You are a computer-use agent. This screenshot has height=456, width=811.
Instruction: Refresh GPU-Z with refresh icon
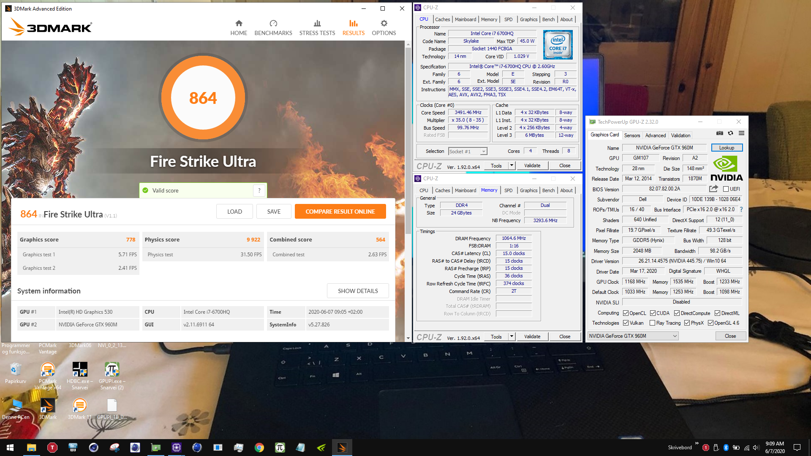pos(730,133)
